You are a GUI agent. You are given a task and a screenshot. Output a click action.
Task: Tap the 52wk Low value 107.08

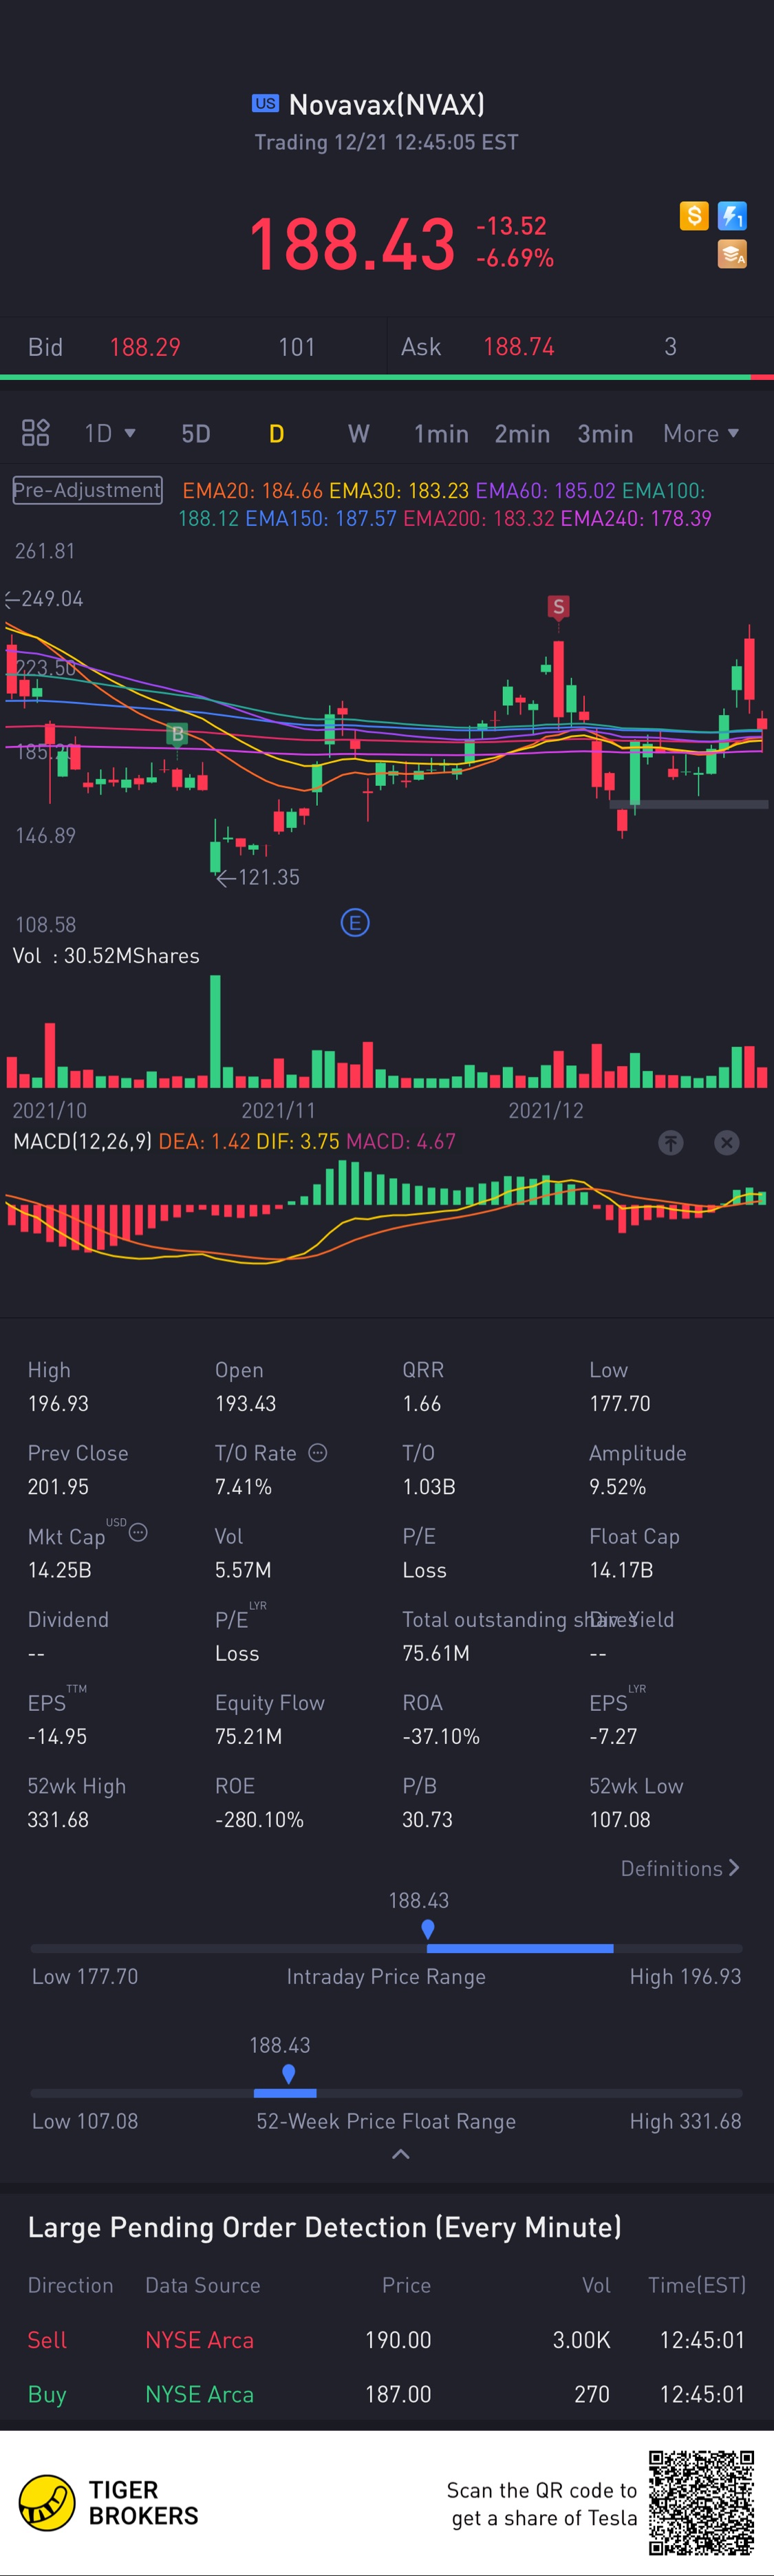coord(620,1820)
